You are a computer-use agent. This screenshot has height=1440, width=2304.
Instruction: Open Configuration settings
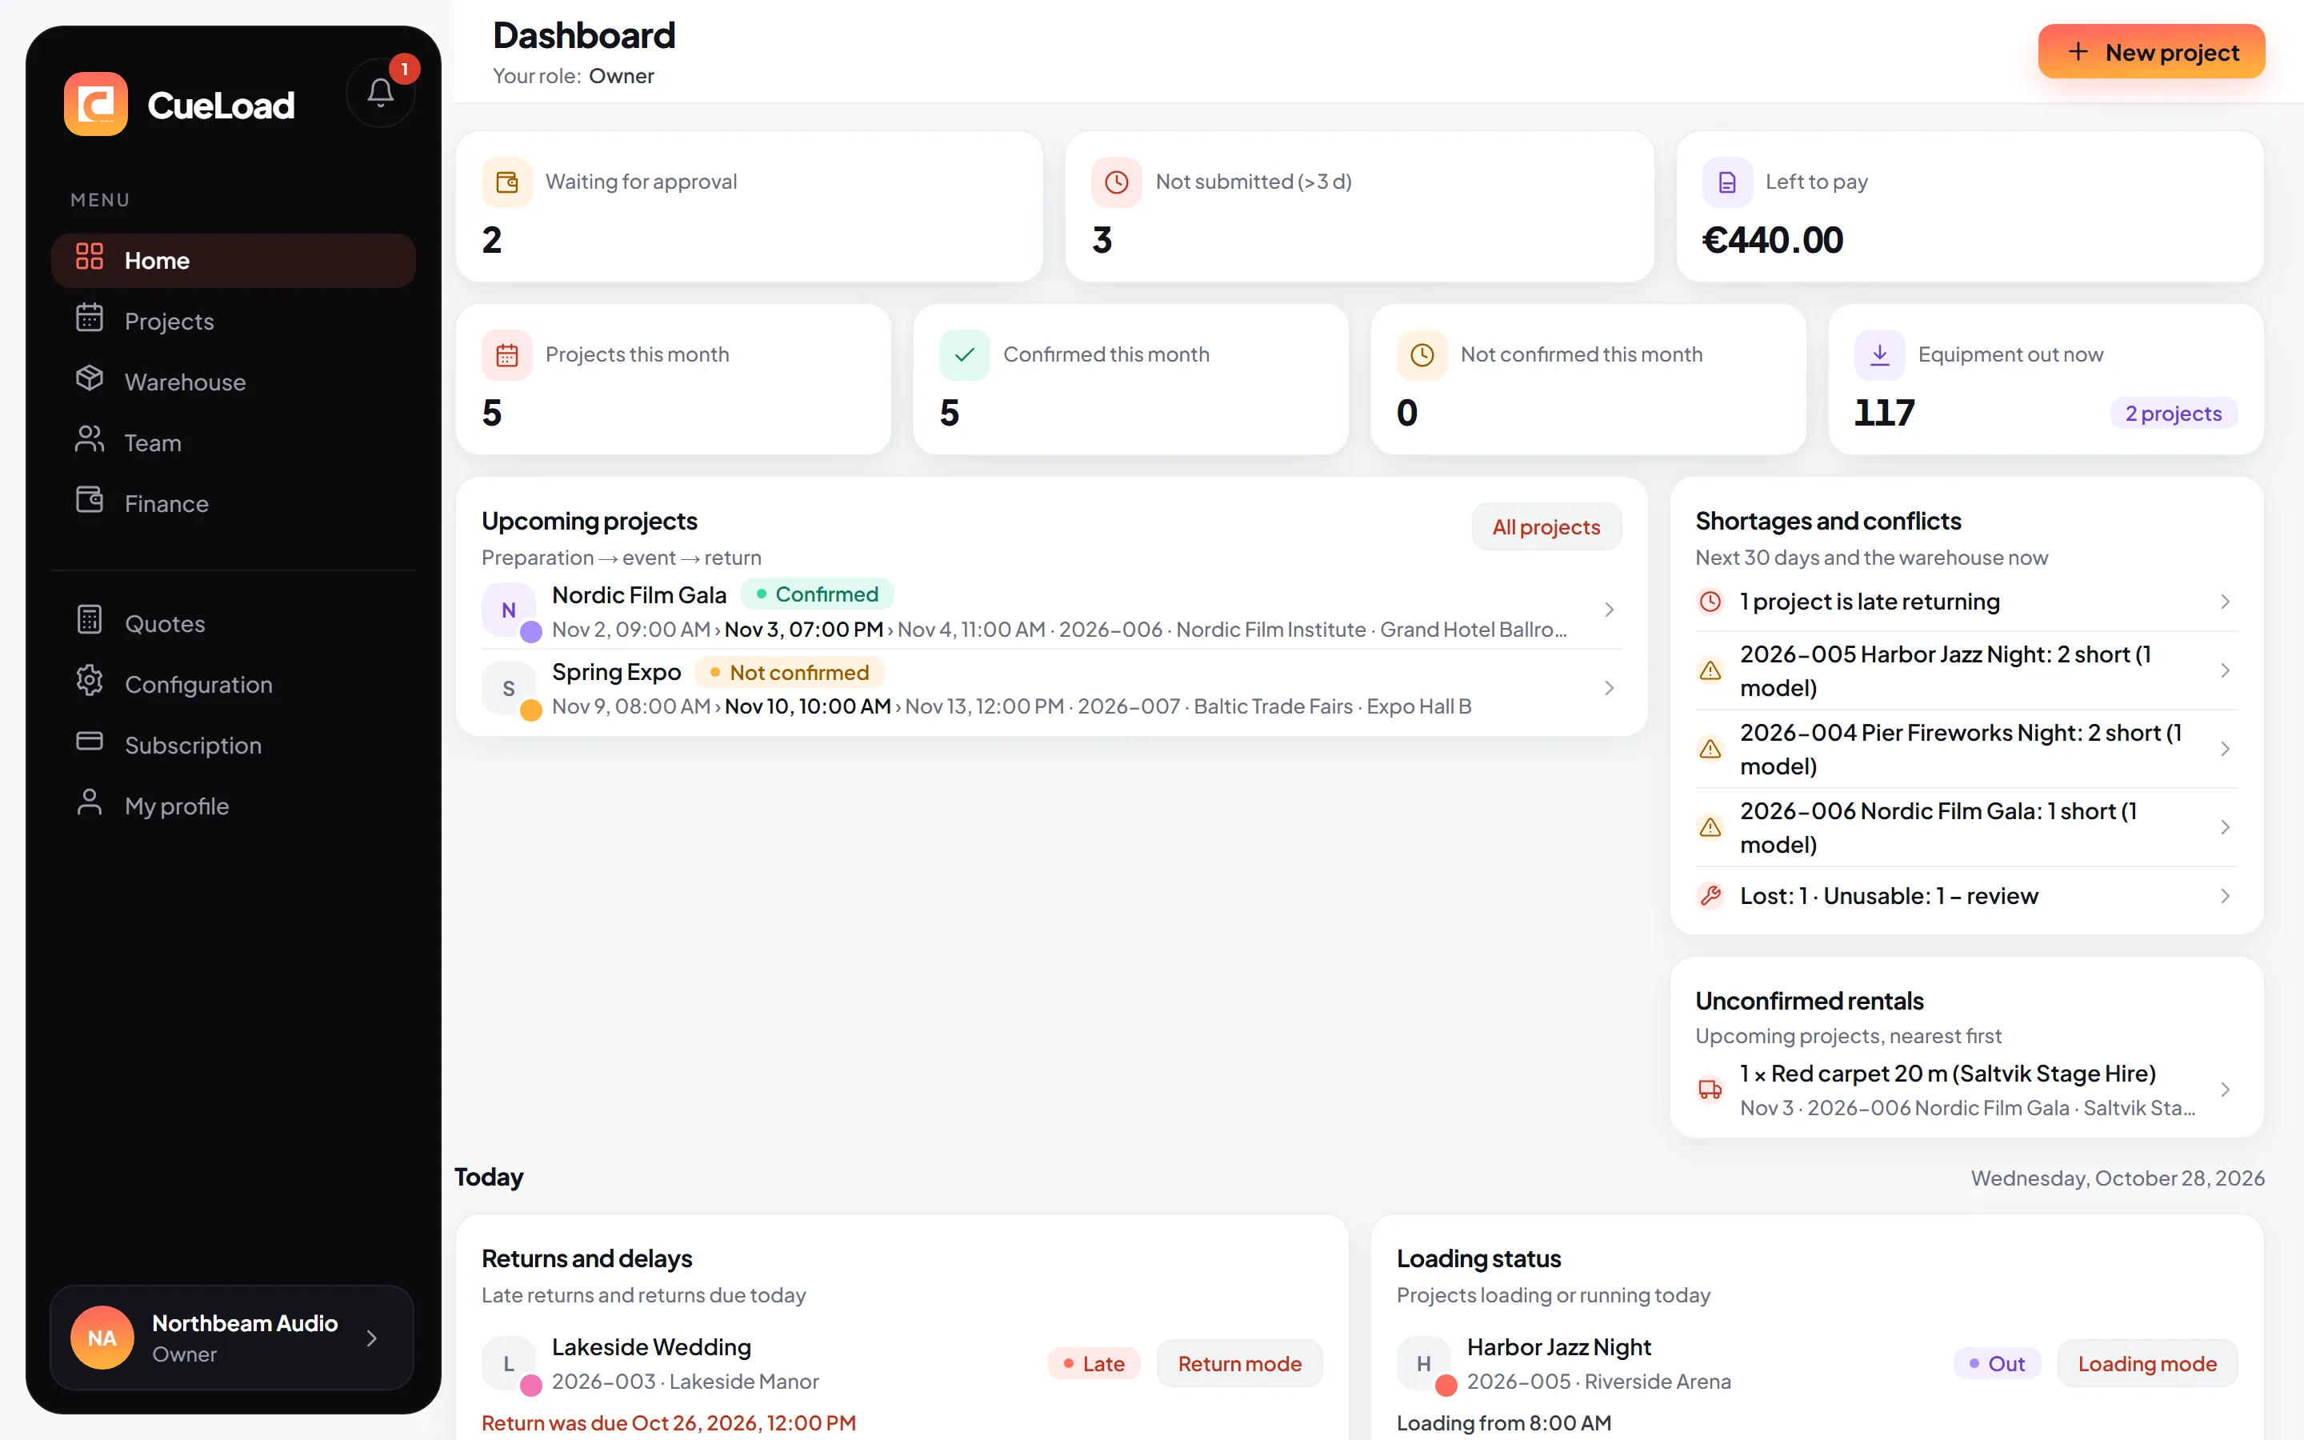click(234, 685)
